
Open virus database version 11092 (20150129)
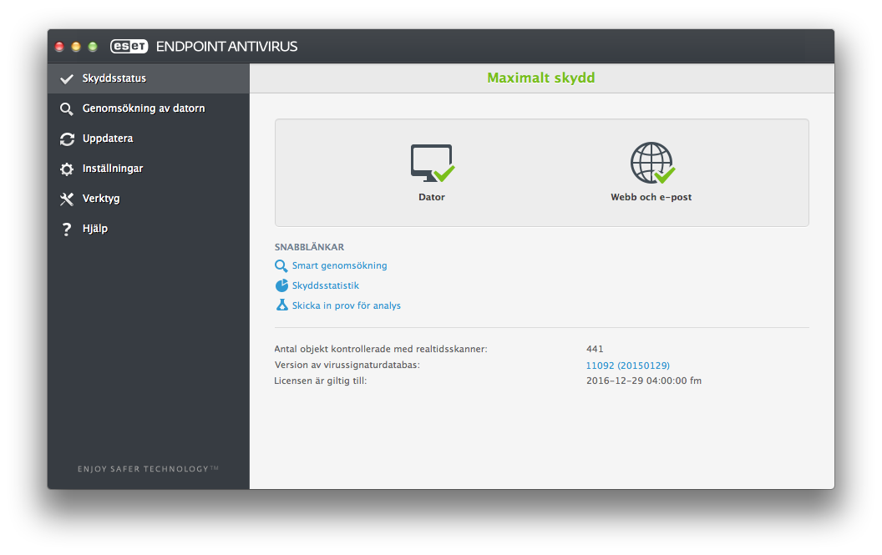pos(628,366)
